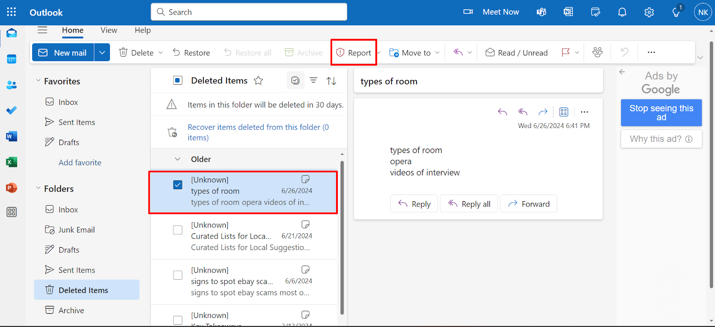Switch to the Help tab
Screen dimensions: 715x327
tap(143, 30)
